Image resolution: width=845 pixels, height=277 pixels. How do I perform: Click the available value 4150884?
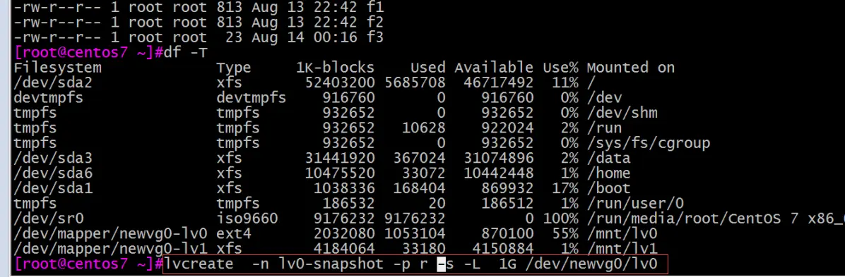pos(503,249)
